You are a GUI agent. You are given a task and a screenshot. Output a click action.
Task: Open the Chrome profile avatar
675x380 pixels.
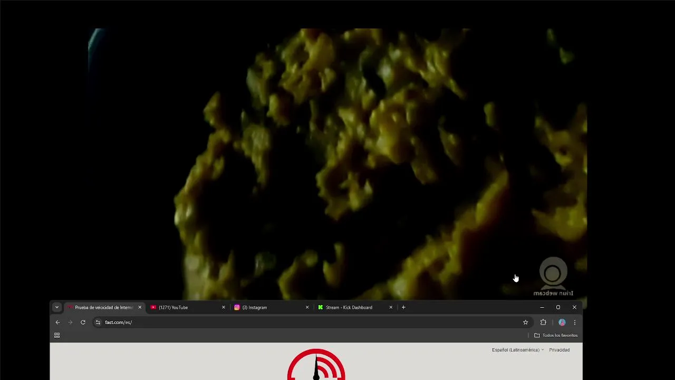pos(562,322)
